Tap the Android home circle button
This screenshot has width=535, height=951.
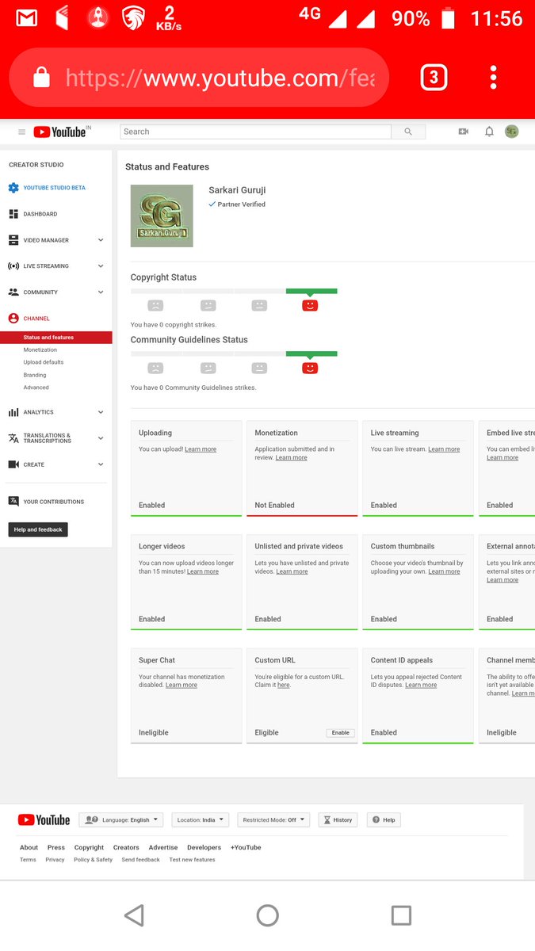point(267,916)
